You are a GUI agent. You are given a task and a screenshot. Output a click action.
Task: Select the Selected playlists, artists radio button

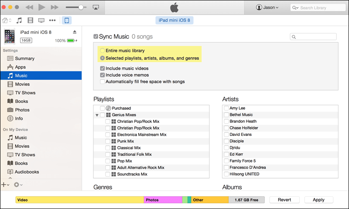(x=103, y=58)
